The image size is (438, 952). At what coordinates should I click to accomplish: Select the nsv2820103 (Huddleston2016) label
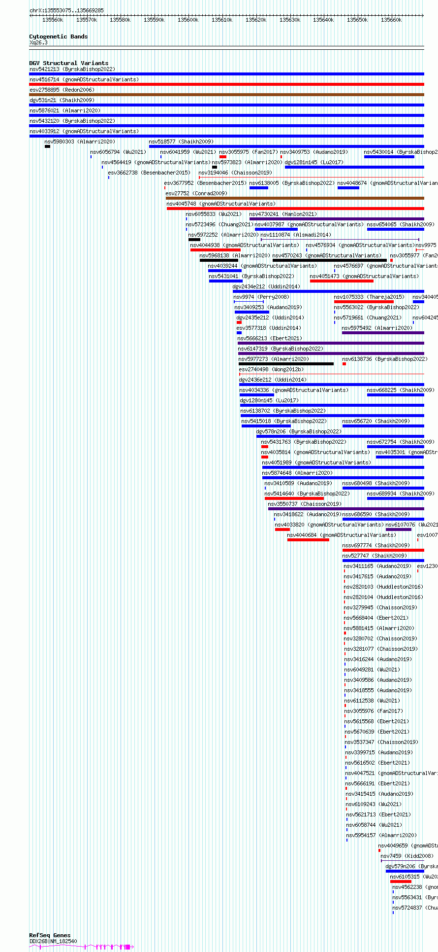click(x=383, y=587)
